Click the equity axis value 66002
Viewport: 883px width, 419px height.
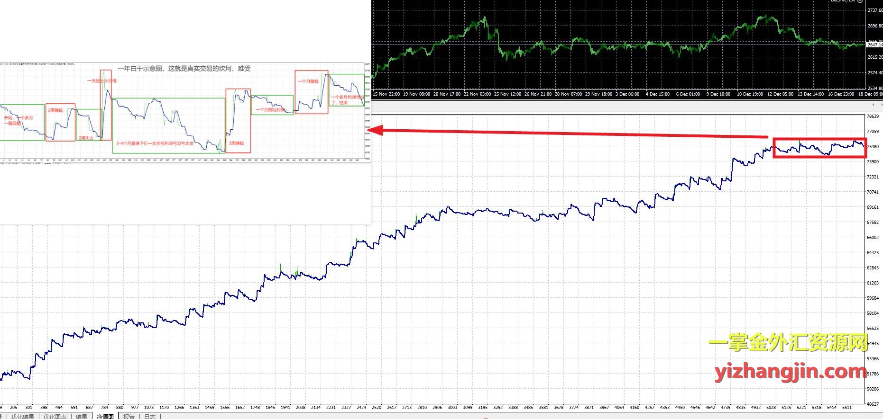click(x=873, y=237)
